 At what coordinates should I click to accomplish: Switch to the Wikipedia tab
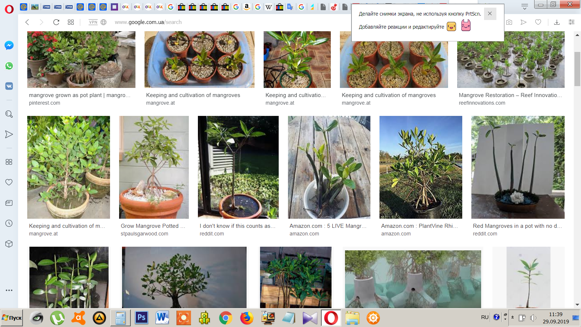pyautogui.click(x=269, y=7)
